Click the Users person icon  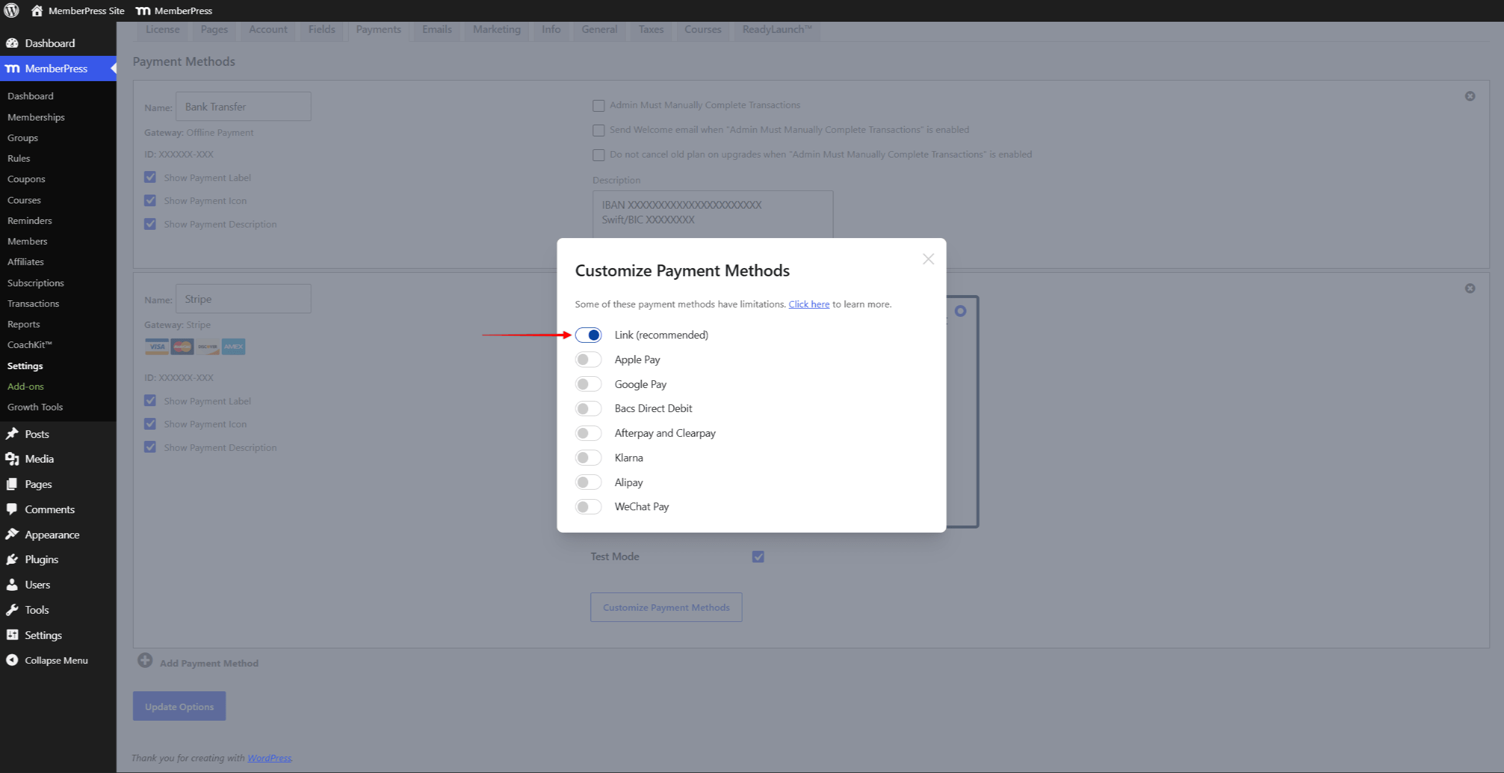coord(12,584)
